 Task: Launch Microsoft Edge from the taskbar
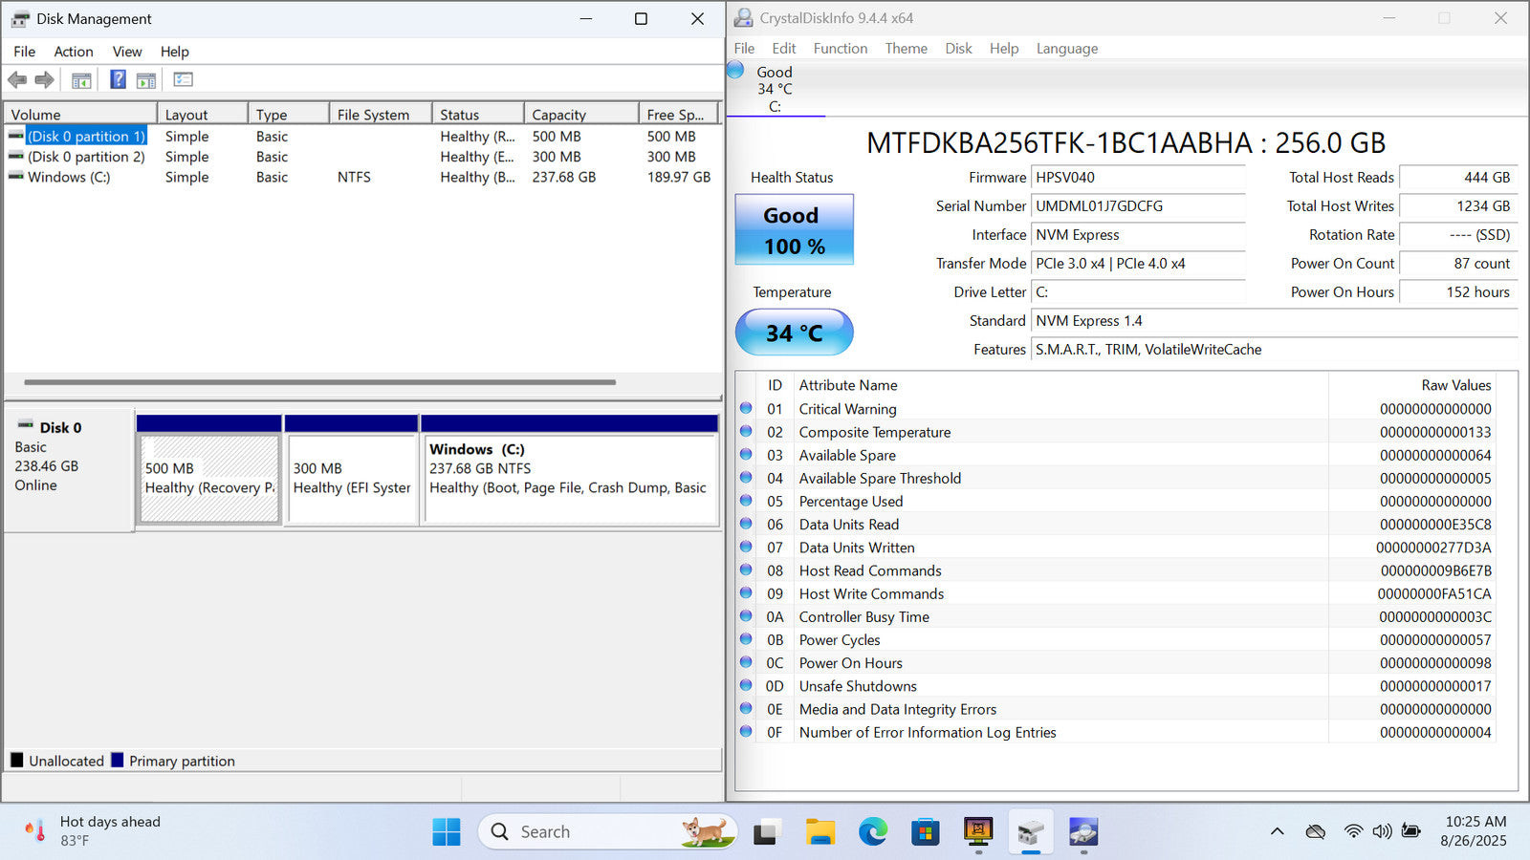click(872, 832)
